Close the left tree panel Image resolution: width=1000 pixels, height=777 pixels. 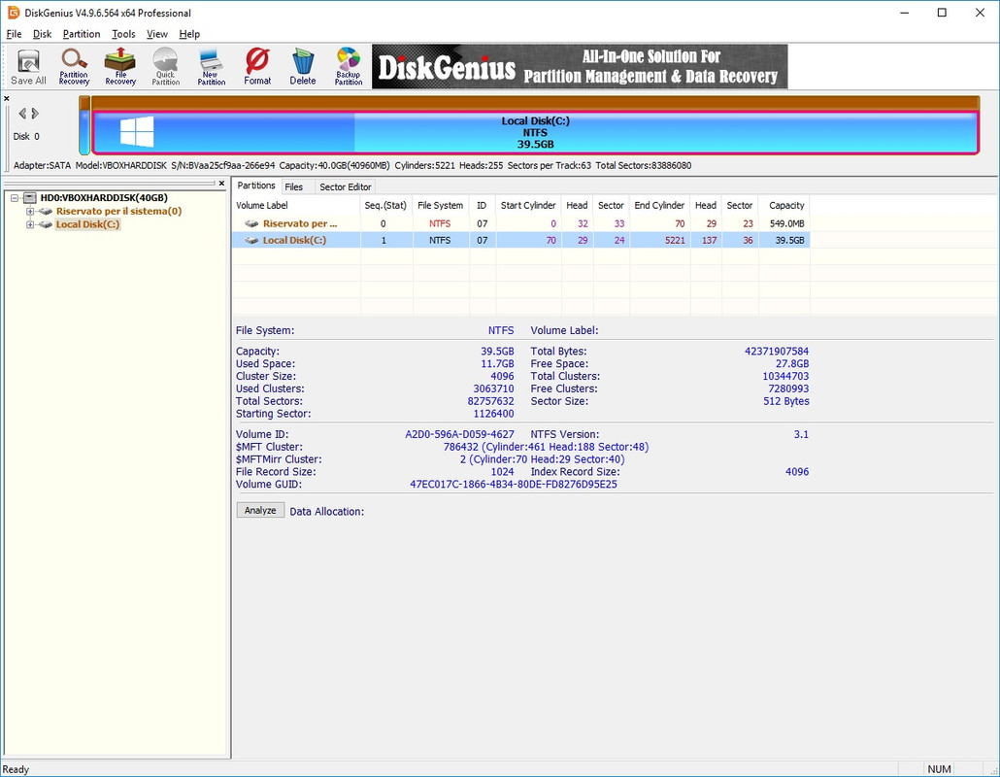[221, 184]
